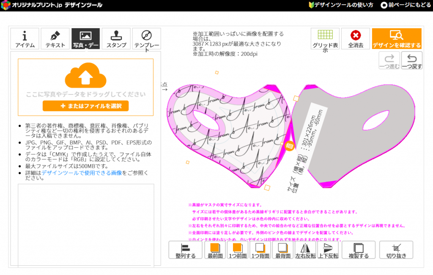Flip image with 左右反転
Viewport: 433px width, 275px height.
tap(305, 250)
